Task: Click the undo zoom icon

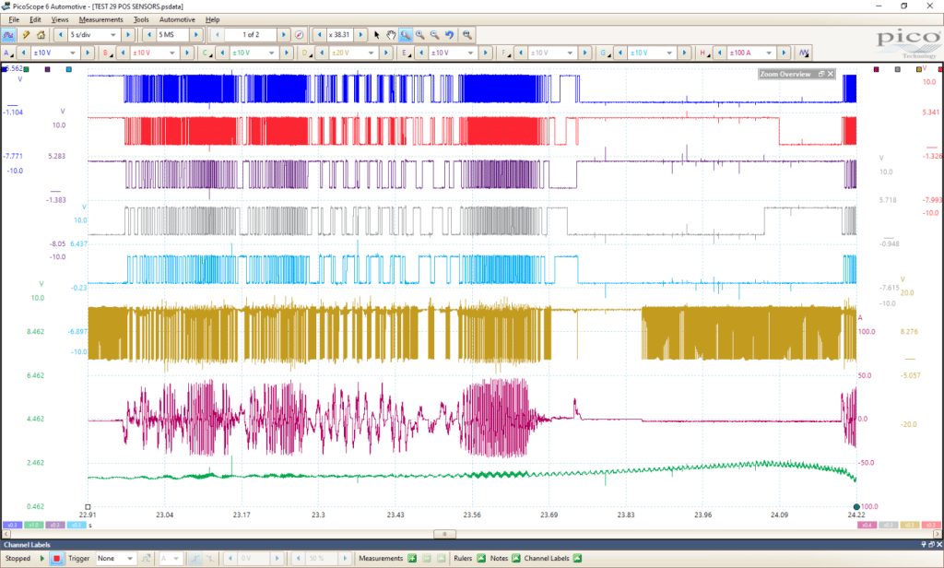Action: (x=449, y=35)
